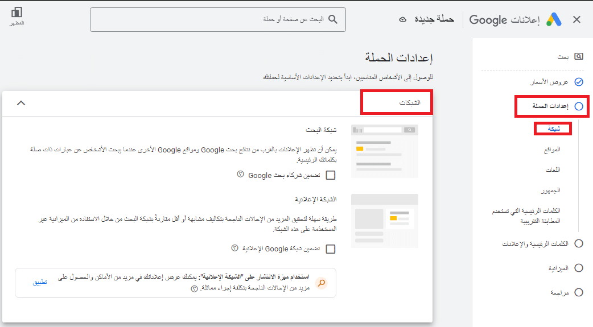Click the إعدادات الحملة page heading
Viewport: 593px width, 327px height.
398,57
